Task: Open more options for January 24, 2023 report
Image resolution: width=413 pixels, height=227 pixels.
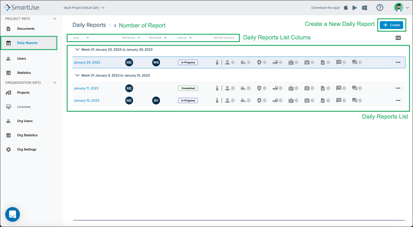Action: [x=398, y=62]
